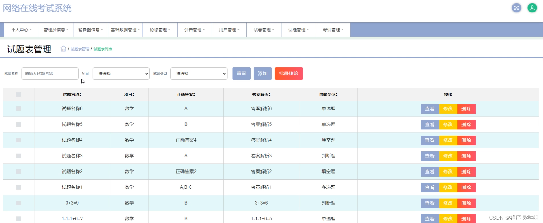View details of 试题名称5

pos(430,125)
